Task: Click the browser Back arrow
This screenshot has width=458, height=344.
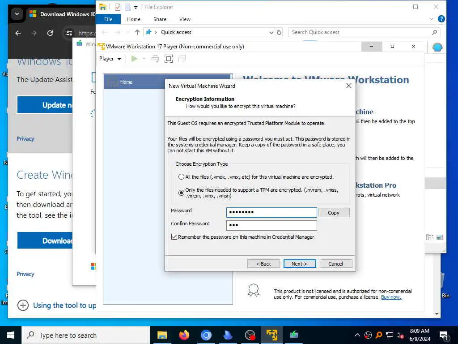Action: 18,33
